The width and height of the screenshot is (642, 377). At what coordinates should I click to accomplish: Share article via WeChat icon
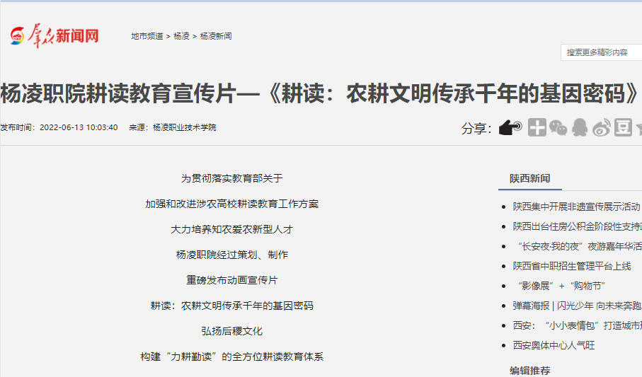pyautogui.click(x=558, y=127)
